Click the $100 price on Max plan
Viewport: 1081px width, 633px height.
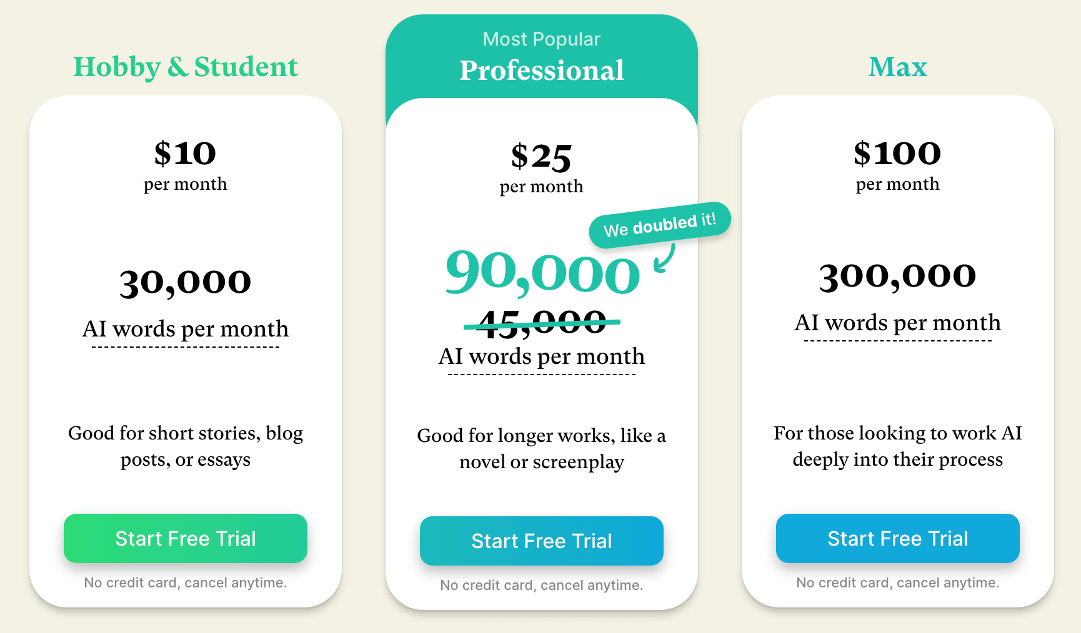[897, 154]
